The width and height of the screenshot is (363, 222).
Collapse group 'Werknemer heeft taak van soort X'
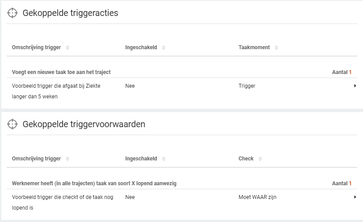[x=94, y=183]
